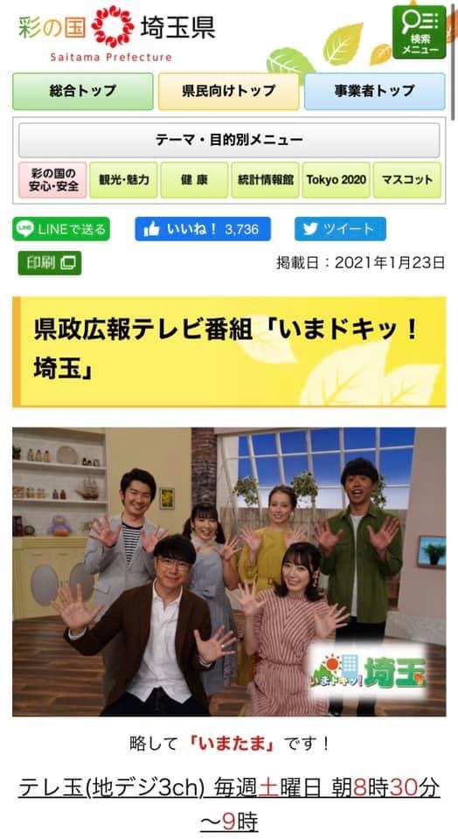This screenshot has height=839, width=458.
Task: Like page with いいね! thumbs-up button
Action: [x=203, y=229]
